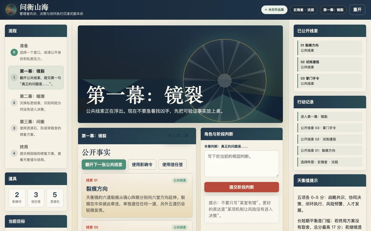Open the 准备 stage in flow list

coord(36,52)
